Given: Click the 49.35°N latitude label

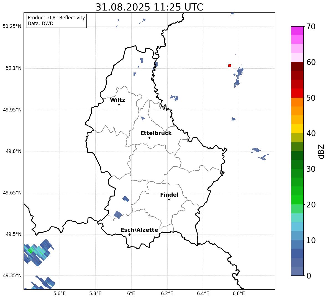Looking at the screenshot, I should (12, 275).
